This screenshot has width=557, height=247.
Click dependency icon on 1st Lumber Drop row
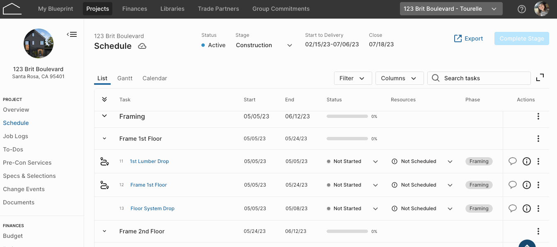(x=104, y=161)
